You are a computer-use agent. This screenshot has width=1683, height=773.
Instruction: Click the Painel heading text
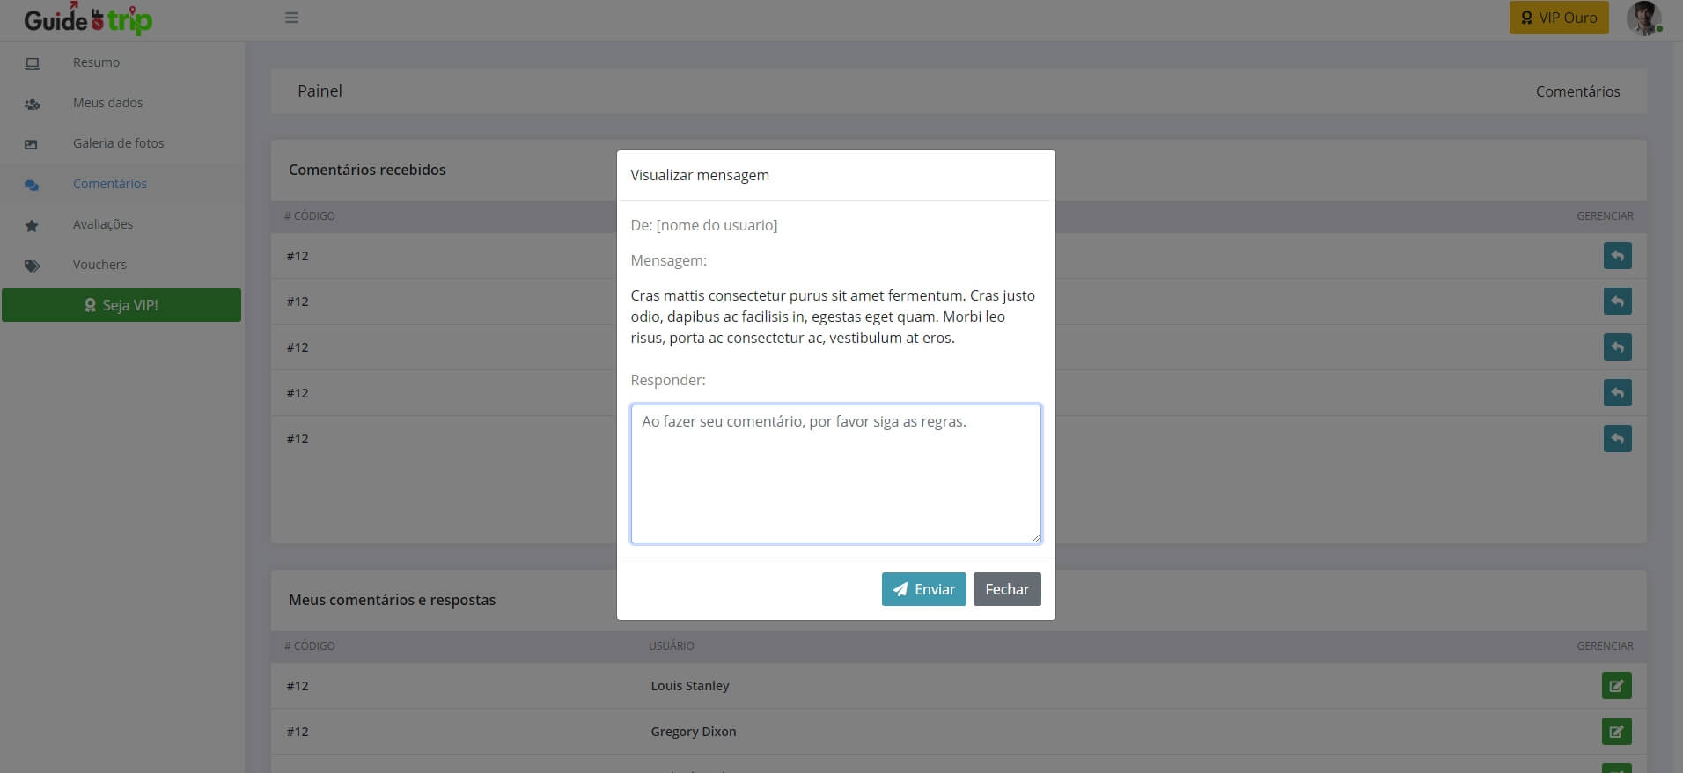320,91
